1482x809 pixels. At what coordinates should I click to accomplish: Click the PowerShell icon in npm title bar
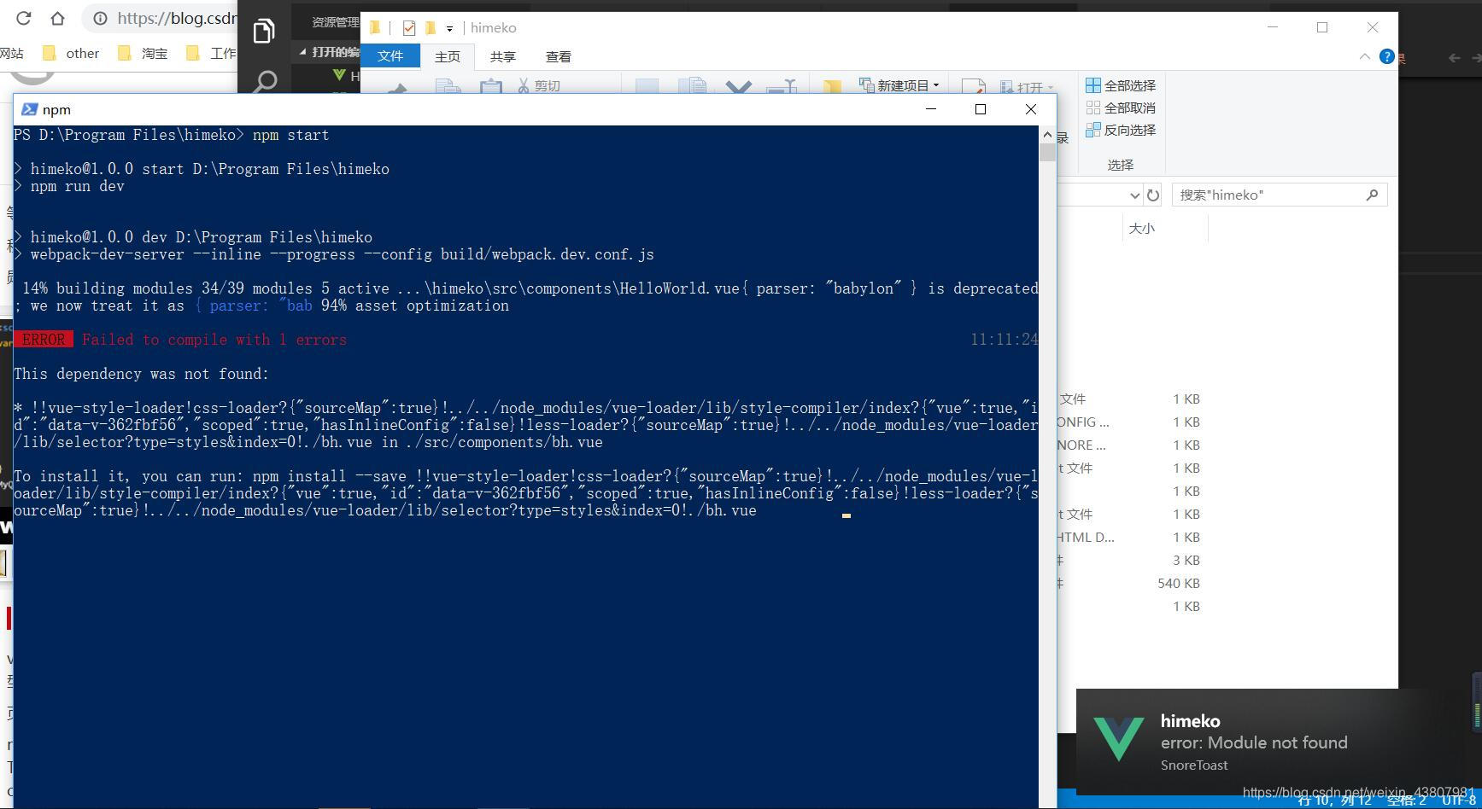coord(29,109)
